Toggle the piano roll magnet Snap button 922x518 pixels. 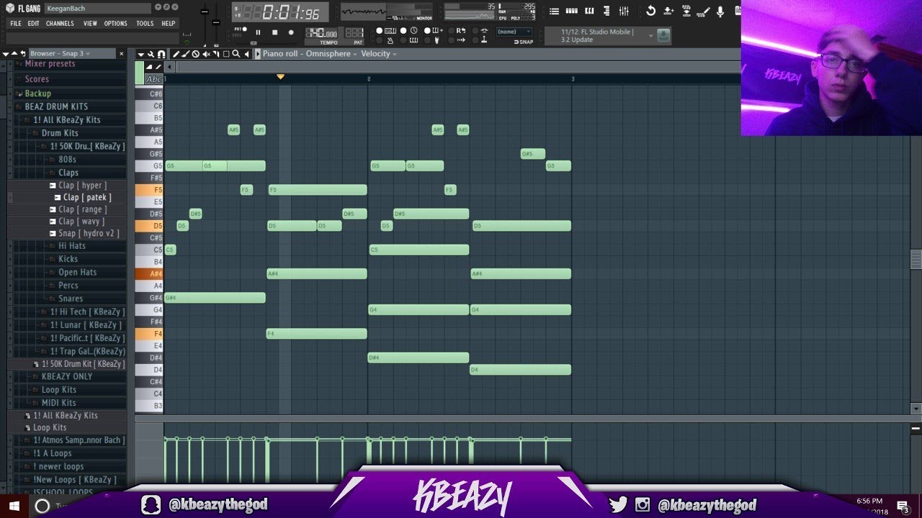point(161,54)
